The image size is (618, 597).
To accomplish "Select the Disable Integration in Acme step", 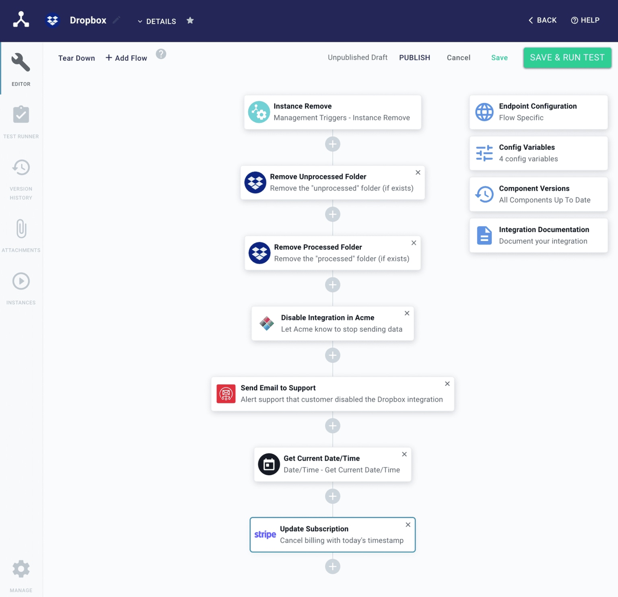I will 333,323.
